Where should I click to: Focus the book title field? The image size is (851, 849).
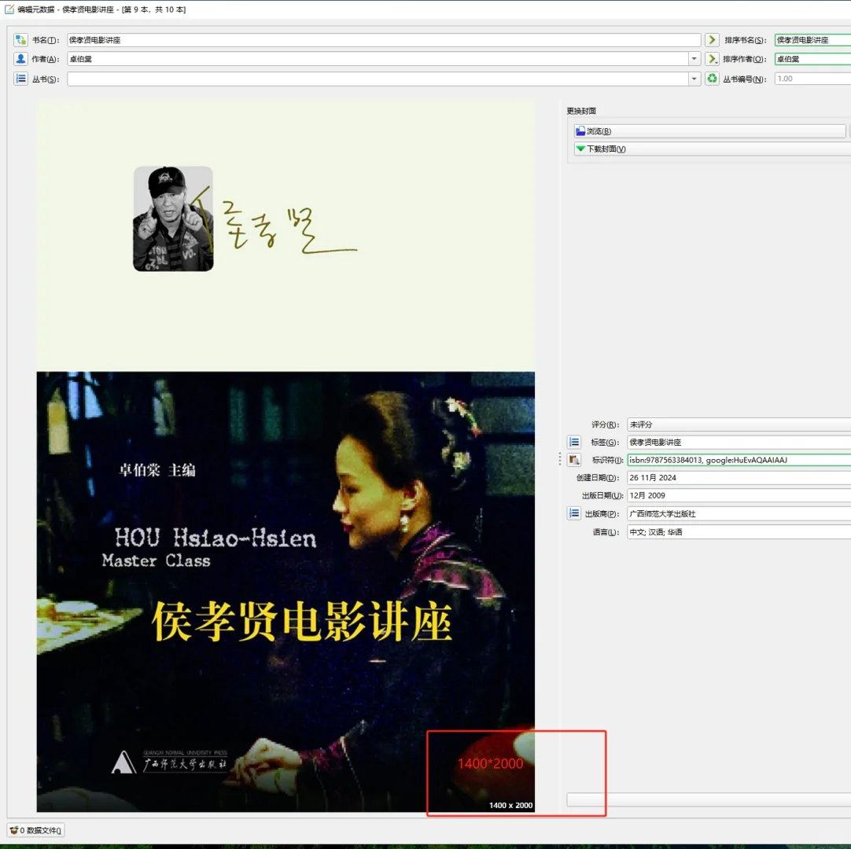point(384,39)
